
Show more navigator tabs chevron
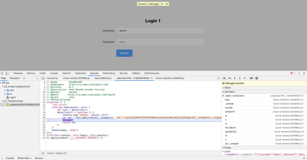point(24,78)
